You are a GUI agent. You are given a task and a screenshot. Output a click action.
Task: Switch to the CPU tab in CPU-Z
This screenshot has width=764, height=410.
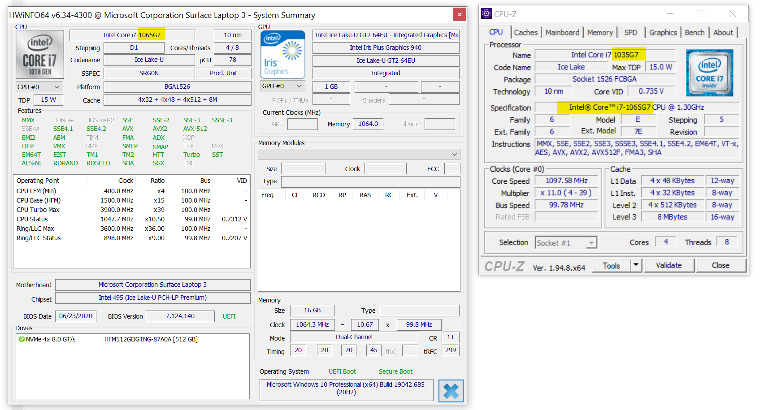pos(496,32)
